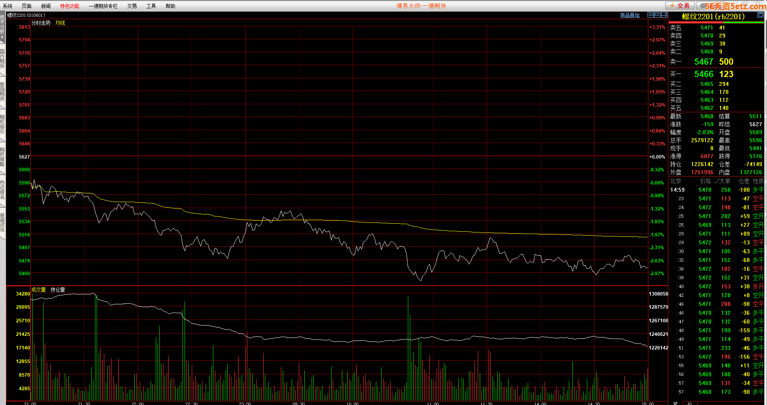The image size is (767, 405).
Task: Click the 1308058 open interest axis label
Action: click(658, 294)
